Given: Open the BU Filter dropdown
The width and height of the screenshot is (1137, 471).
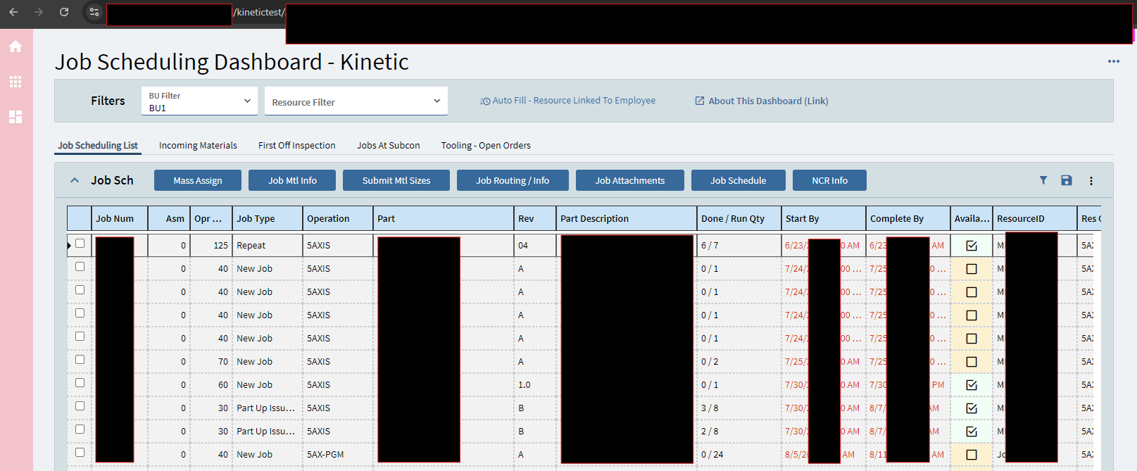Looking at the screenshot, I should point(199,101).
